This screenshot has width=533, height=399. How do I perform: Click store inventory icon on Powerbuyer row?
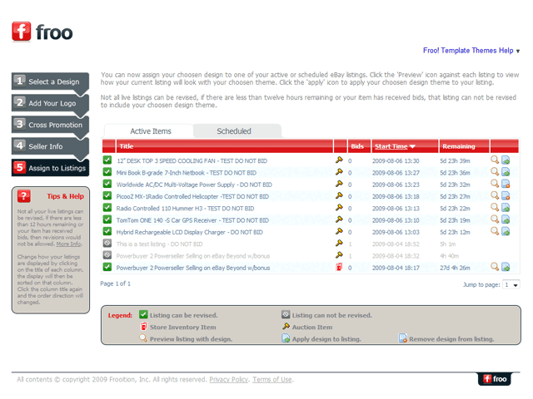[339, 267]
